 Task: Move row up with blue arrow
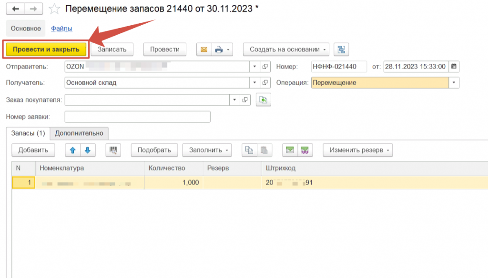pos(73,150)
